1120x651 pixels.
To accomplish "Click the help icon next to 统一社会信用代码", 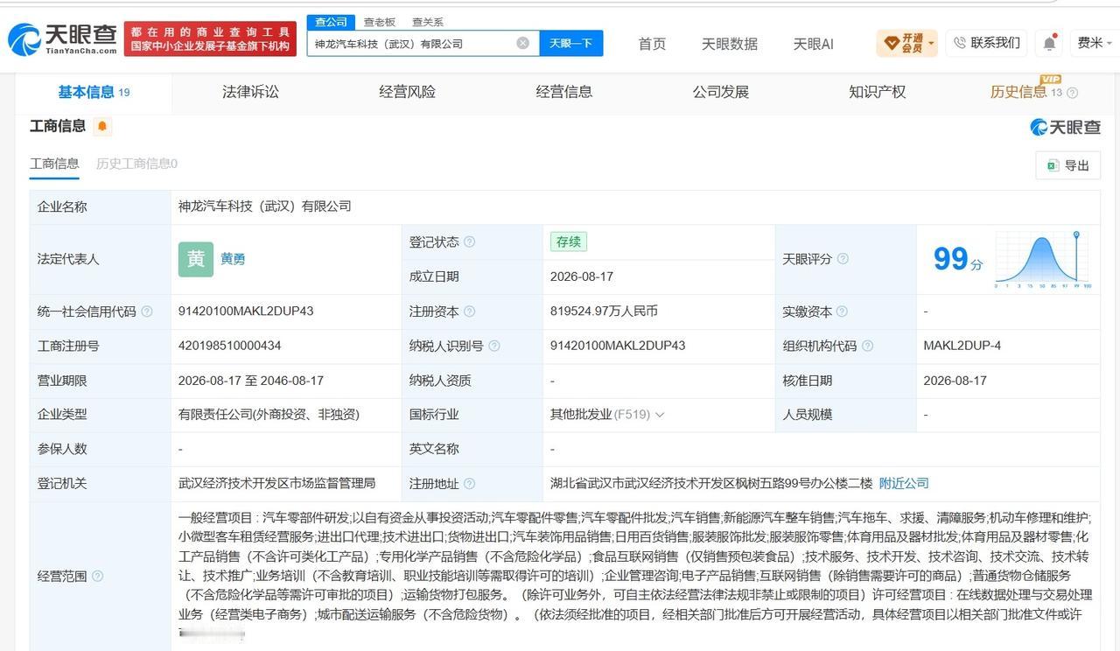I will (x=147, y=311).
